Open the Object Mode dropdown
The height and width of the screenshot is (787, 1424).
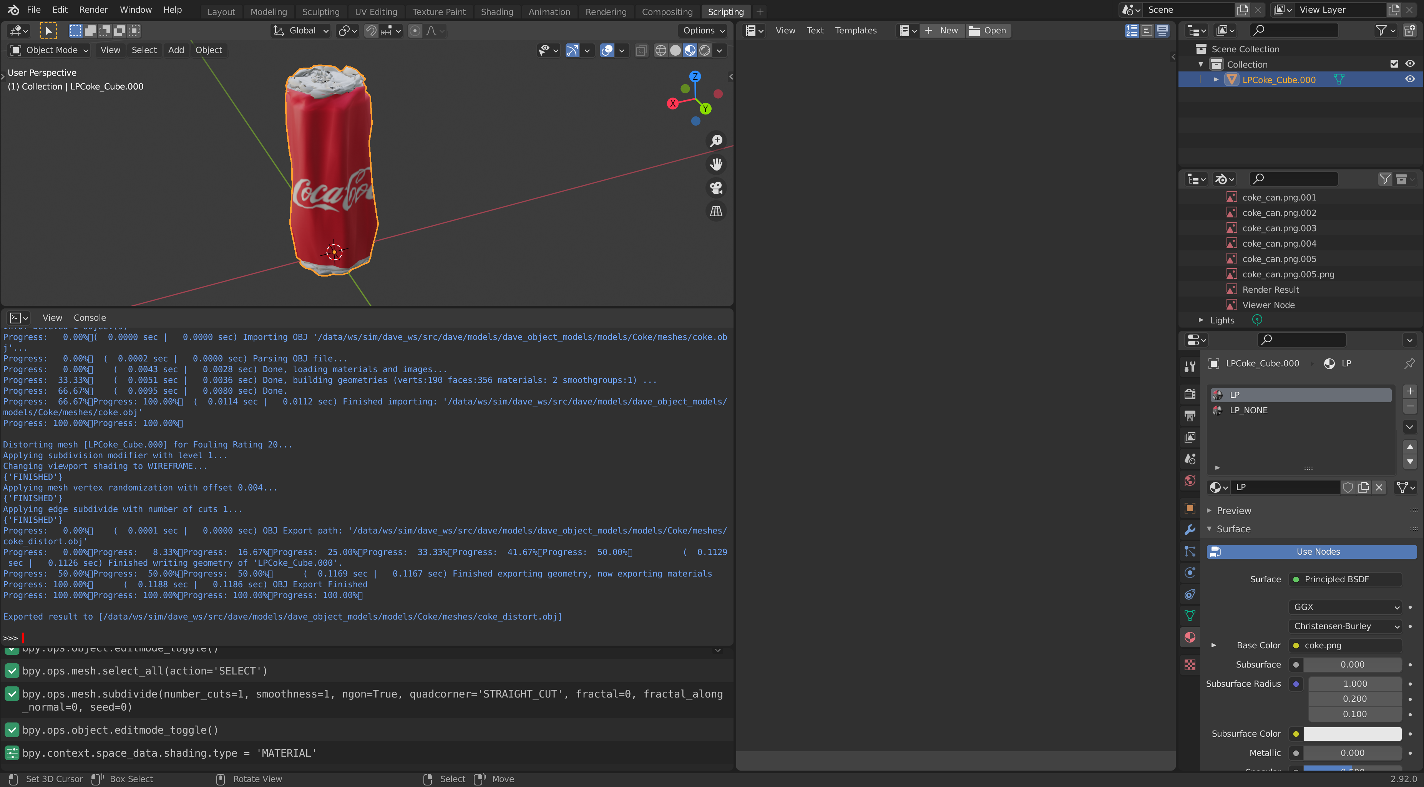pyautogui.click(x=49, y=50)
